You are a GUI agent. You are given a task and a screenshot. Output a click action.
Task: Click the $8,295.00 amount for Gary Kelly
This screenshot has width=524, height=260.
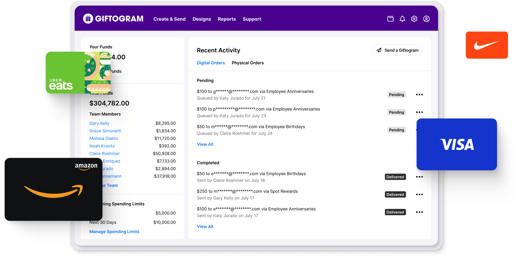166,123
